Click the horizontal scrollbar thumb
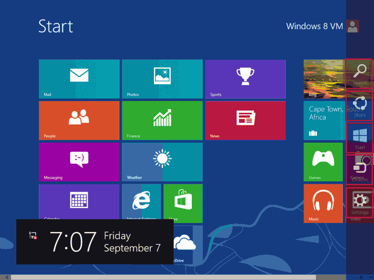The height and width of the screenshot is (280, 374). point(164,278)
